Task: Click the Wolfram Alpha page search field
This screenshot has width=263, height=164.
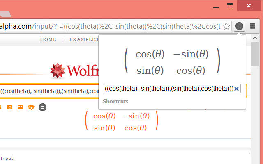Action: (x=49, y=91)
